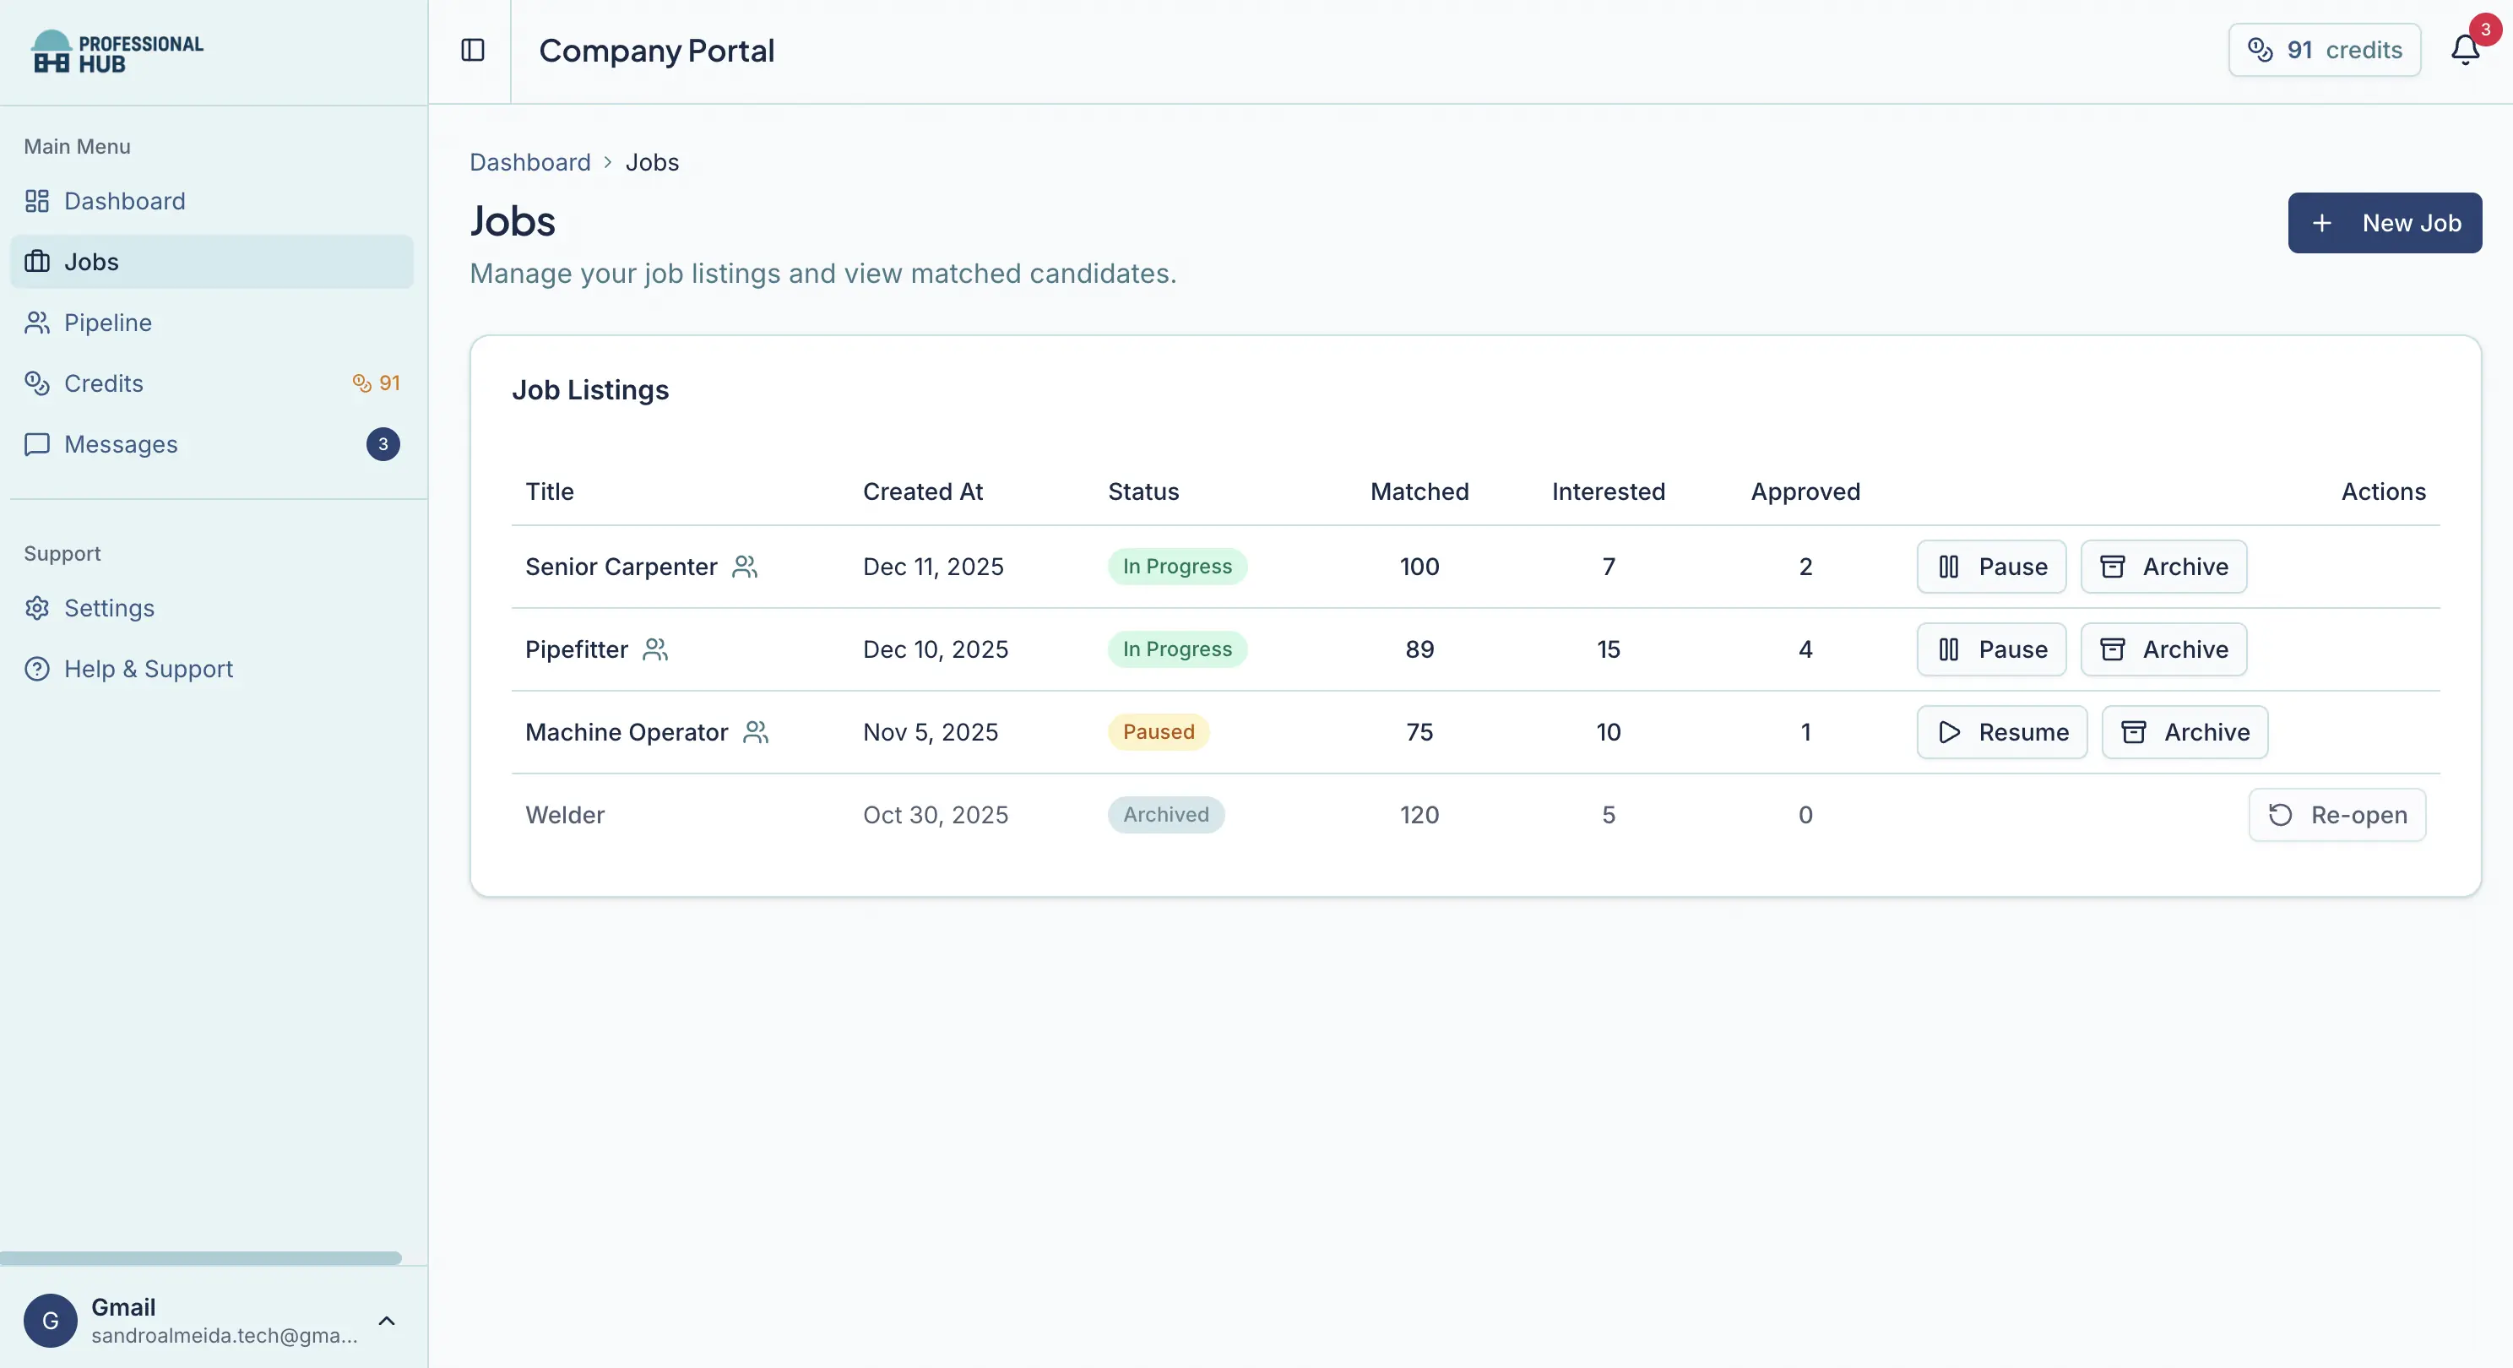Follow the Dashboard breadcrumb link
2513x1368 pixels.
point(529,162)
